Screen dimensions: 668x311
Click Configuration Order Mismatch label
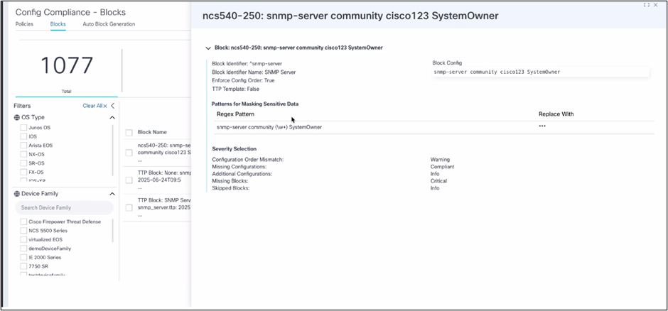(x=248, y=160)
